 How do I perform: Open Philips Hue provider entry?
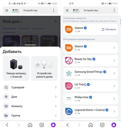[x=91, y=99]
